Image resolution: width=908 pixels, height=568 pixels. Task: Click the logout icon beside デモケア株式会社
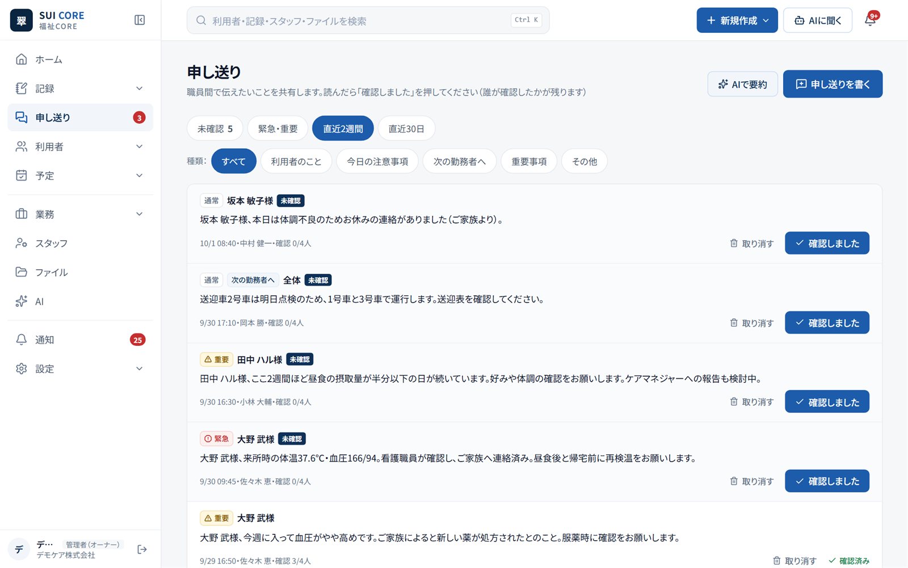click(x=142, y=549)
